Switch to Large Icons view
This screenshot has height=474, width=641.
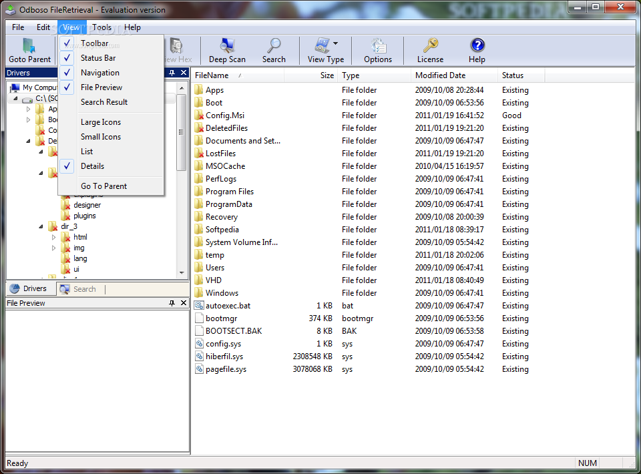(x=111, y=122)
